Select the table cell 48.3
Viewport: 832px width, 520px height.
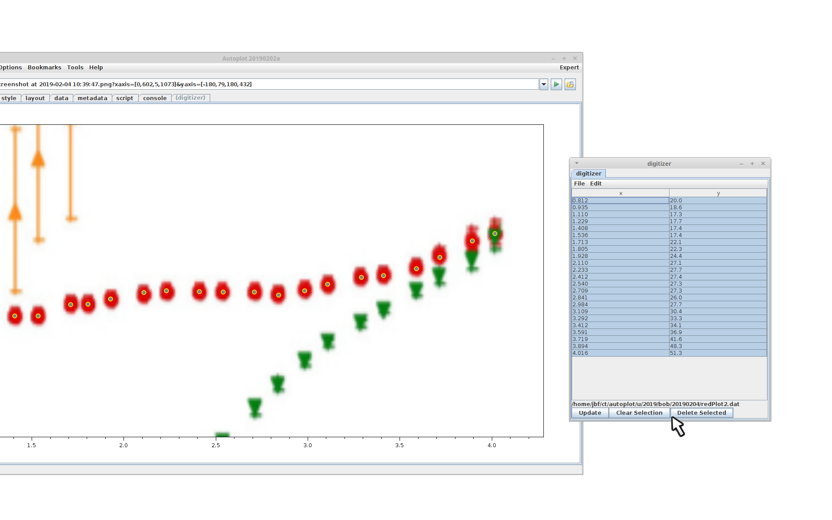[x=718, y=346]
